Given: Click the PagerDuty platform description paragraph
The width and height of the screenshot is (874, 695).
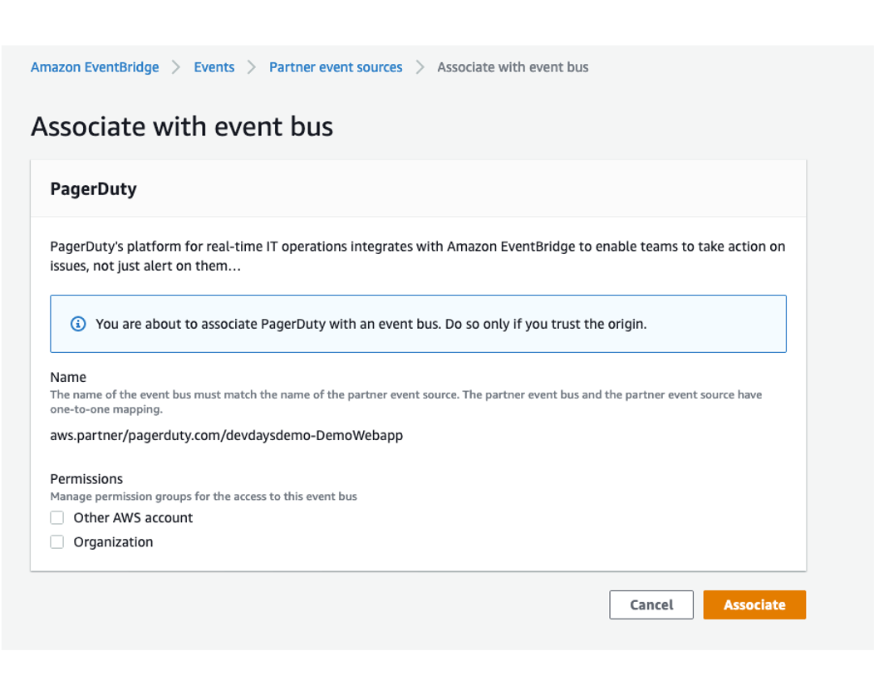Looking at the screenshot, I should 417,257.
